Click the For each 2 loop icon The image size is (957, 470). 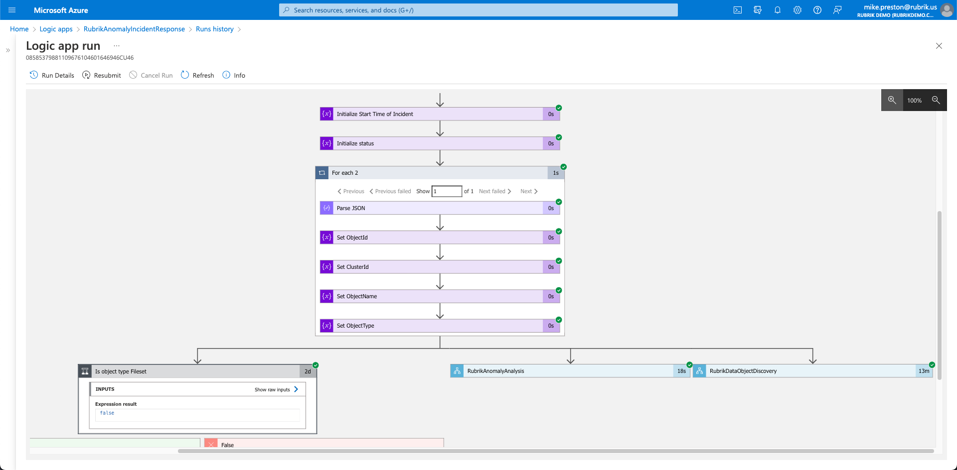coord(322,173)
